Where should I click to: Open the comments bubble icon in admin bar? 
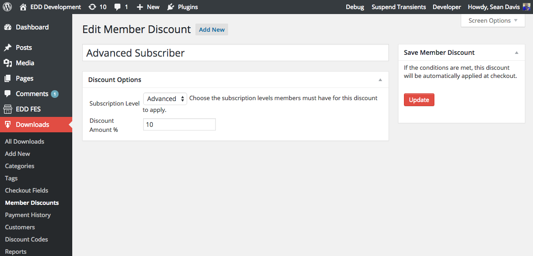pos(118,7)
